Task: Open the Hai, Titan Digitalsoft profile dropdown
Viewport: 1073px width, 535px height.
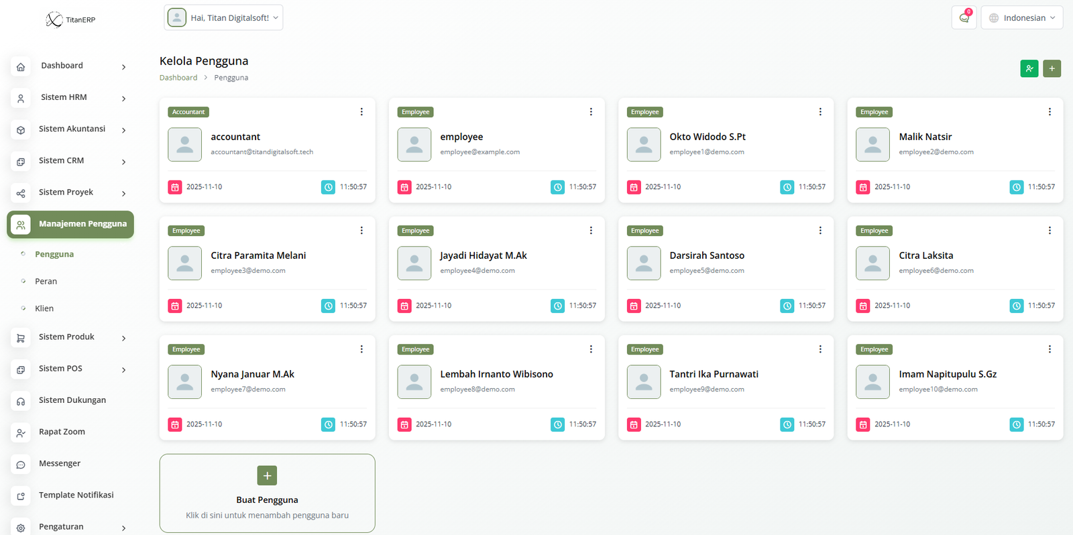Action: click(223, 18)
